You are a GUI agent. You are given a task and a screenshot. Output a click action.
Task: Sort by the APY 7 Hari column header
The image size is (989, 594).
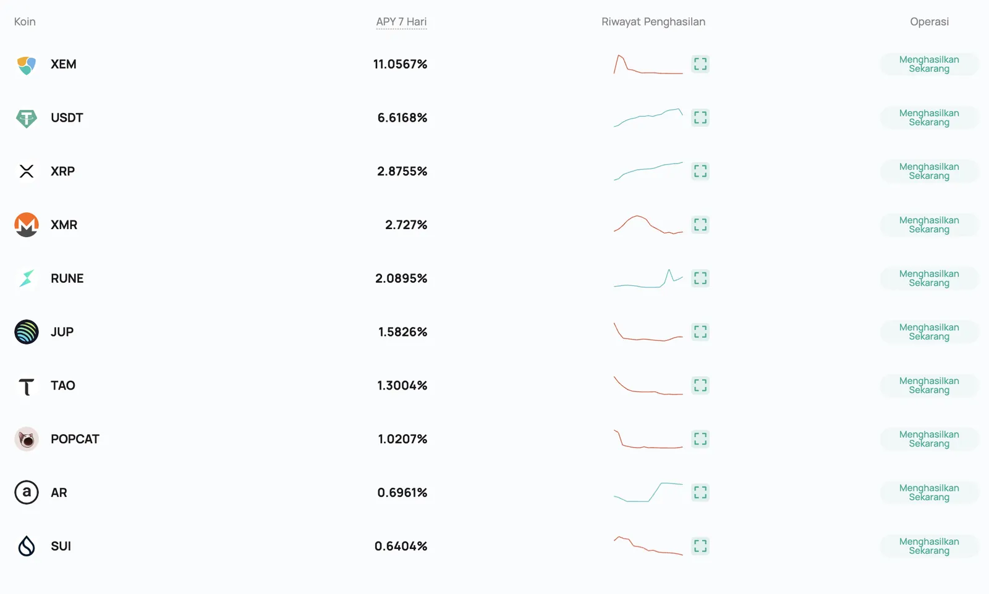click(401, 22)
